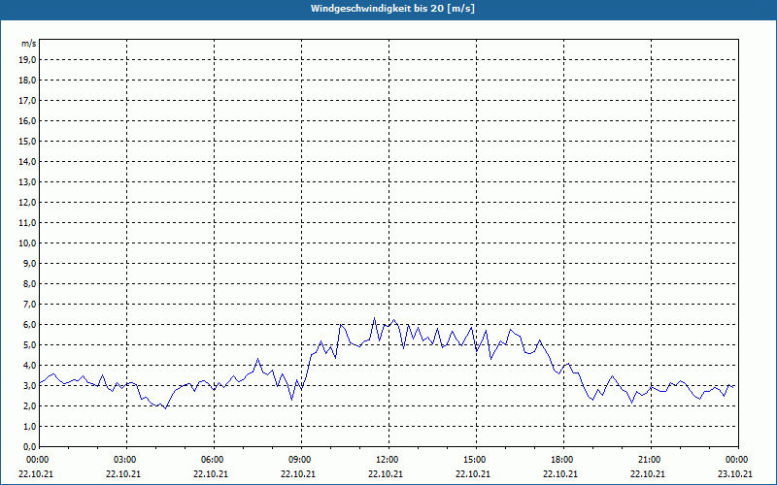Viewport: 777px width, 485px height.
Task: Select the '12,0' y-axis value
Action: (27, 203)
